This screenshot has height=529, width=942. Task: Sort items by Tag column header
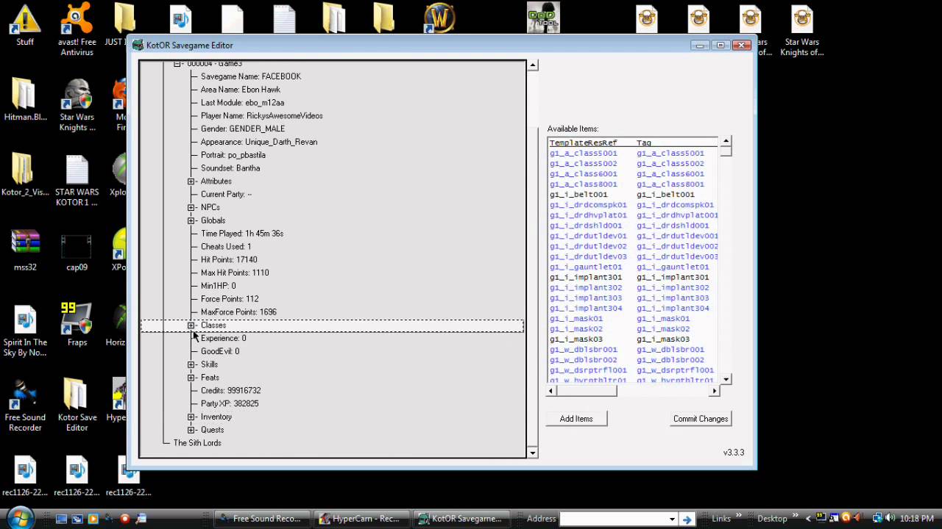point(644,143)
